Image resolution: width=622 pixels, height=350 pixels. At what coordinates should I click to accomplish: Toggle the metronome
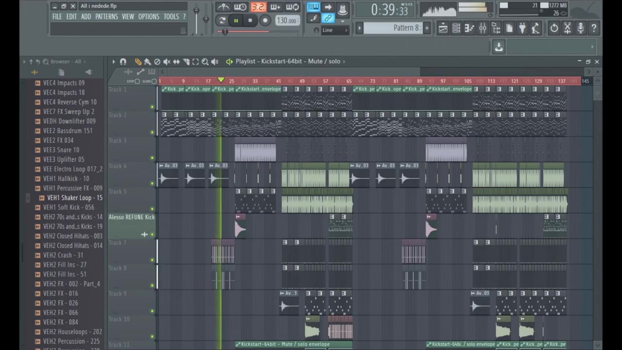[223, 7]
